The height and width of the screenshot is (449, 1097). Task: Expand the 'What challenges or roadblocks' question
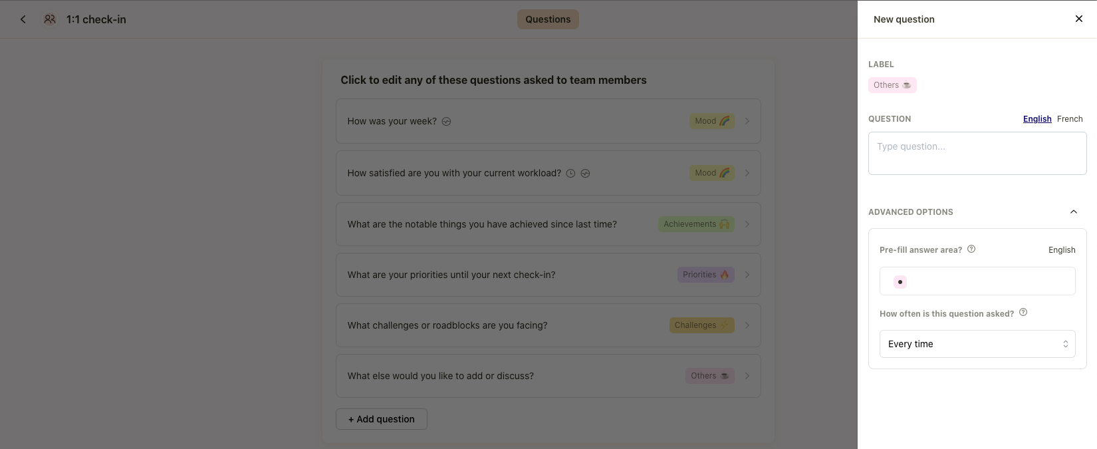coord(548,325)
